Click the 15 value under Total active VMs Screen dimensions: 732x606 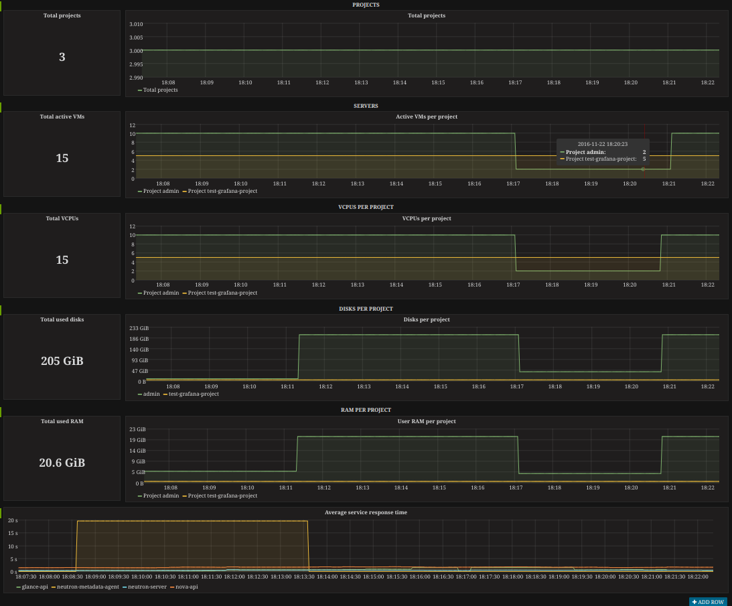tap(62, 158)
